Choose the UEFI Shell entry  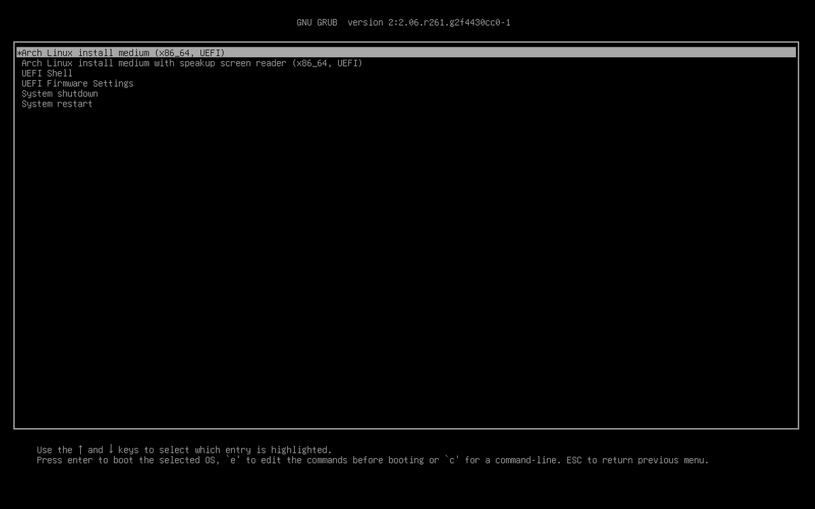pos(47,73)
